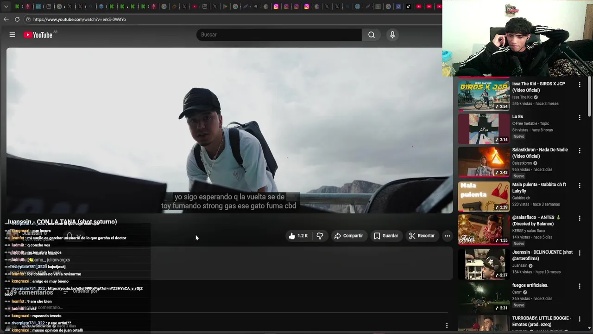
Task: Play GIROS X JCP thumbnail video
Action: (x=484, y=96)
